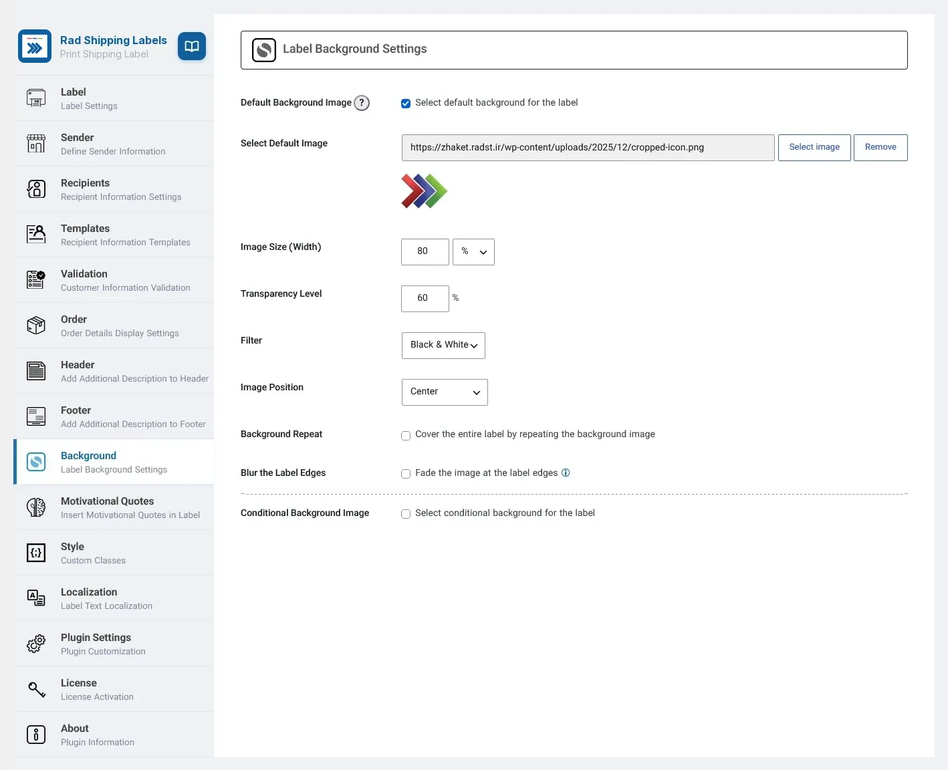Click the Label Background Settings heading icon

point(264,50)
